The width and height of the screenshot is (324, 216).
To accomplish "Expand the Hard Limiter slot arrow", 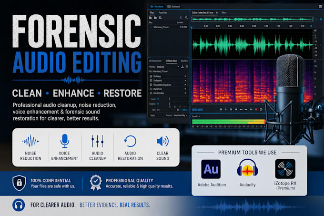I will (185, 93).
